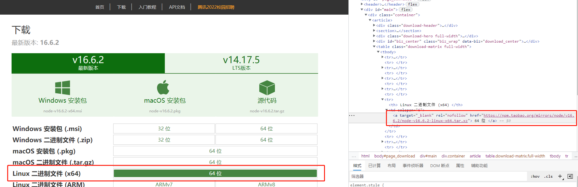Toggle the computed styles sidebar icon
This screenshot has width=578, height=187.
pos(570,176)
